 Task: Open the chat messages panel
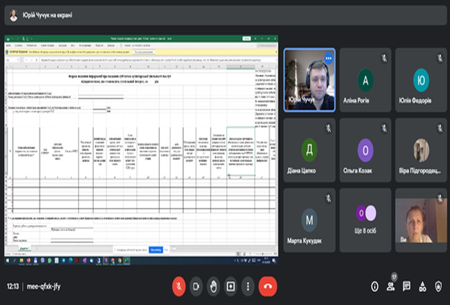(407, 286)
